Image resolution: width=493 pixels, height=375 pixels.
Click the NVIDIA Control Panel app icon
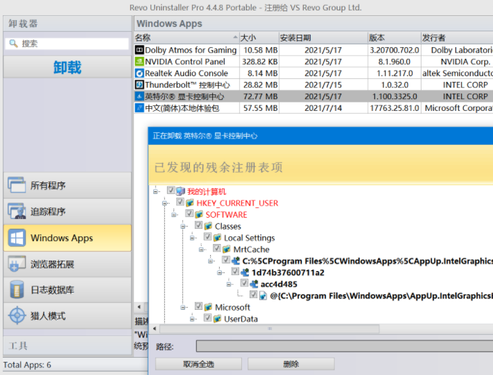click(x=139, y=61)
